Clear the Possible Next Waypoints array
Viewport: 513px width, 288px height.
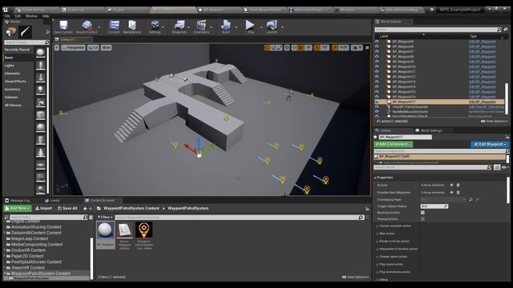click(x=458, y=192)
